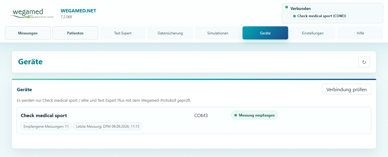
Task: Select the active Geräte tab
Action: tap(265, 33)
